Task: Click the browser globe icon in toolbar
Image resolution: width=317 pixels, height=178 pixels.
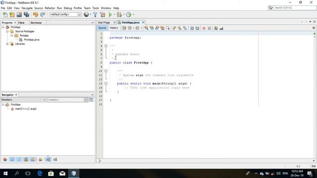Action: point(86,14)
